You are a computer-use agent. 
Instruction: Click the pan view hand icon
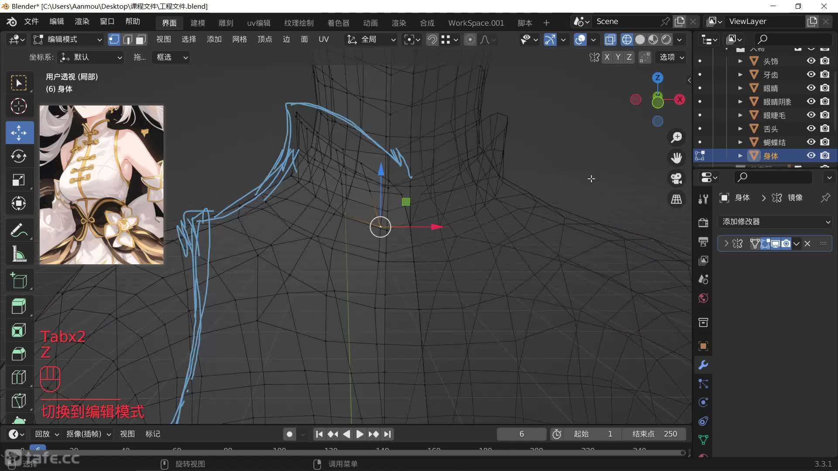click(677, 158)
